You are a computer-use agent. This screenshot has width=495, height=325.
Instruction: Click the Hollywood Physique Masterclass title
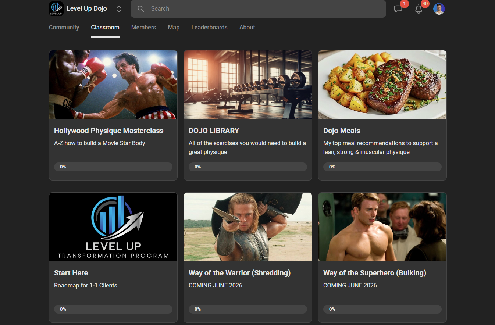coord(109,131)
